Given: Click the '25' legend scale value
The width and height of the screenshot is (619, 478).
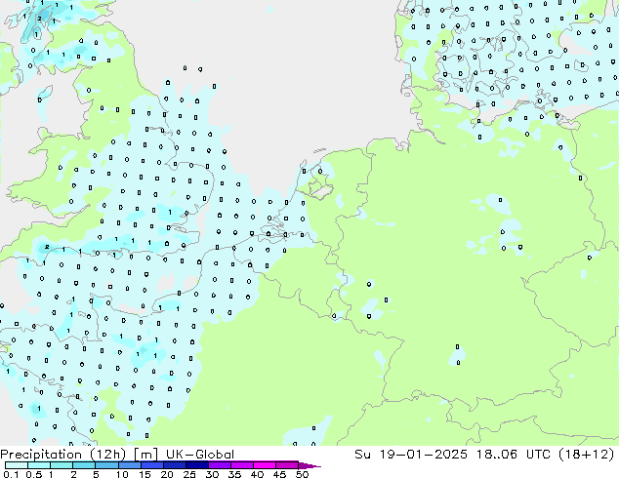Looking at the screenshot, I should [x=189, y=474].
